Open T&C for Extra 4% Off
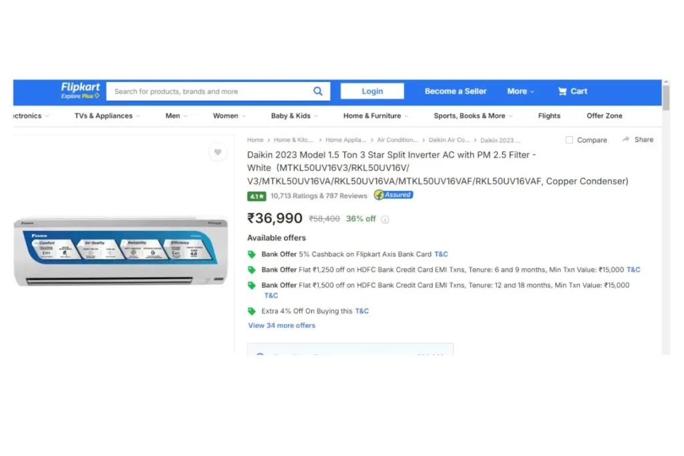Screen dimensions: 684x456 click(x=361, y=311)
